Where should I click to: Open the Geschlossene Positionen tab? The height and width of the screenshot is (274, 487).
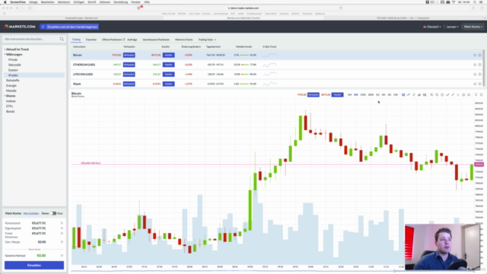[156, 40]
